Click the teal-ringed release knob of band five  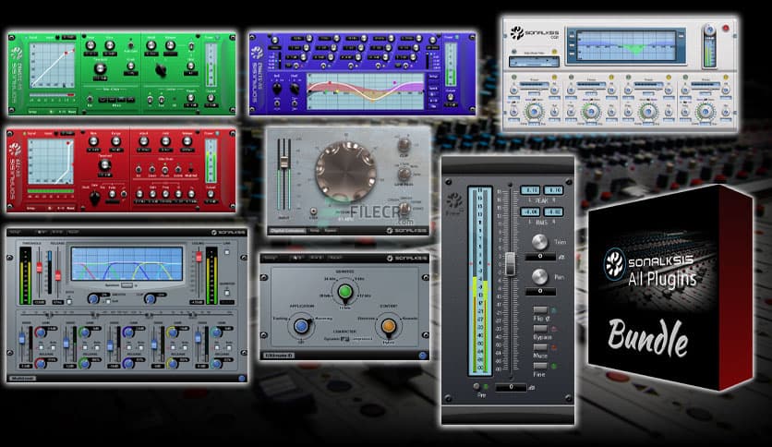click(216, 364)
